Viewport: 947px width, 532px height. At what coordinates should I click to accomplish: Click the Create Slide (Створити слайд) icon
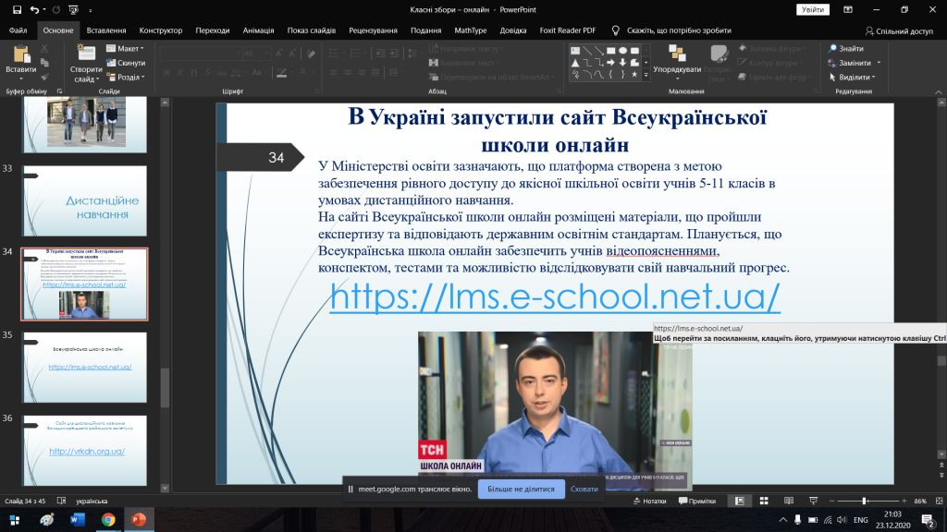click(85, 54)
